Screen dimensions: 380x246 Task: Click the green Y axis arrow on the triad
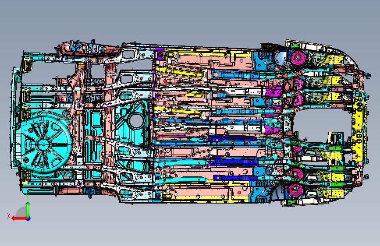pos(28,210)
